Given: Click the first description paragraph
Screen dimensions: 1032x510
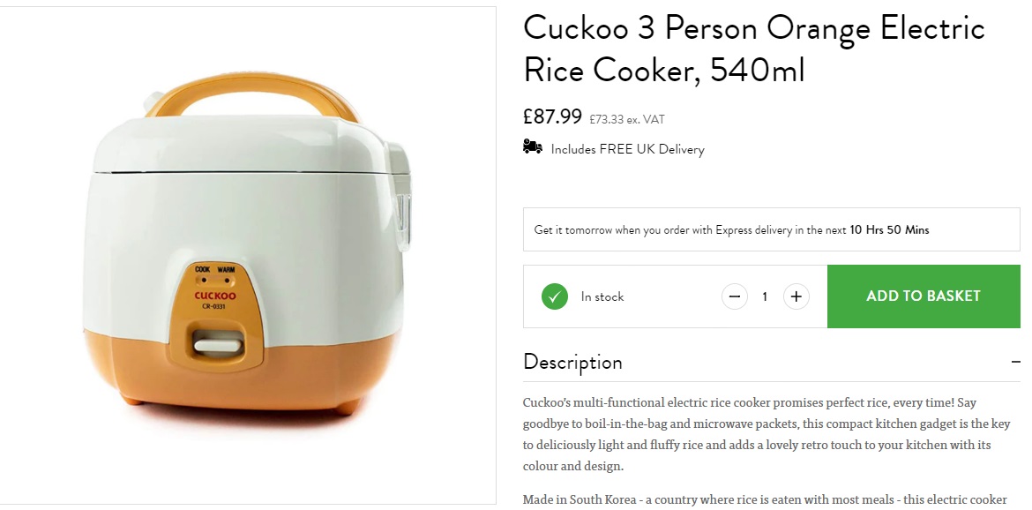Looking at the screenshot, I should [x=767, y=433].
